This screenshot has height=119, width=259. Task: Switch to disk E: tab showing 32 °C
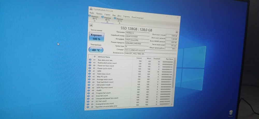pyautogui.click(x=119, y=21)
